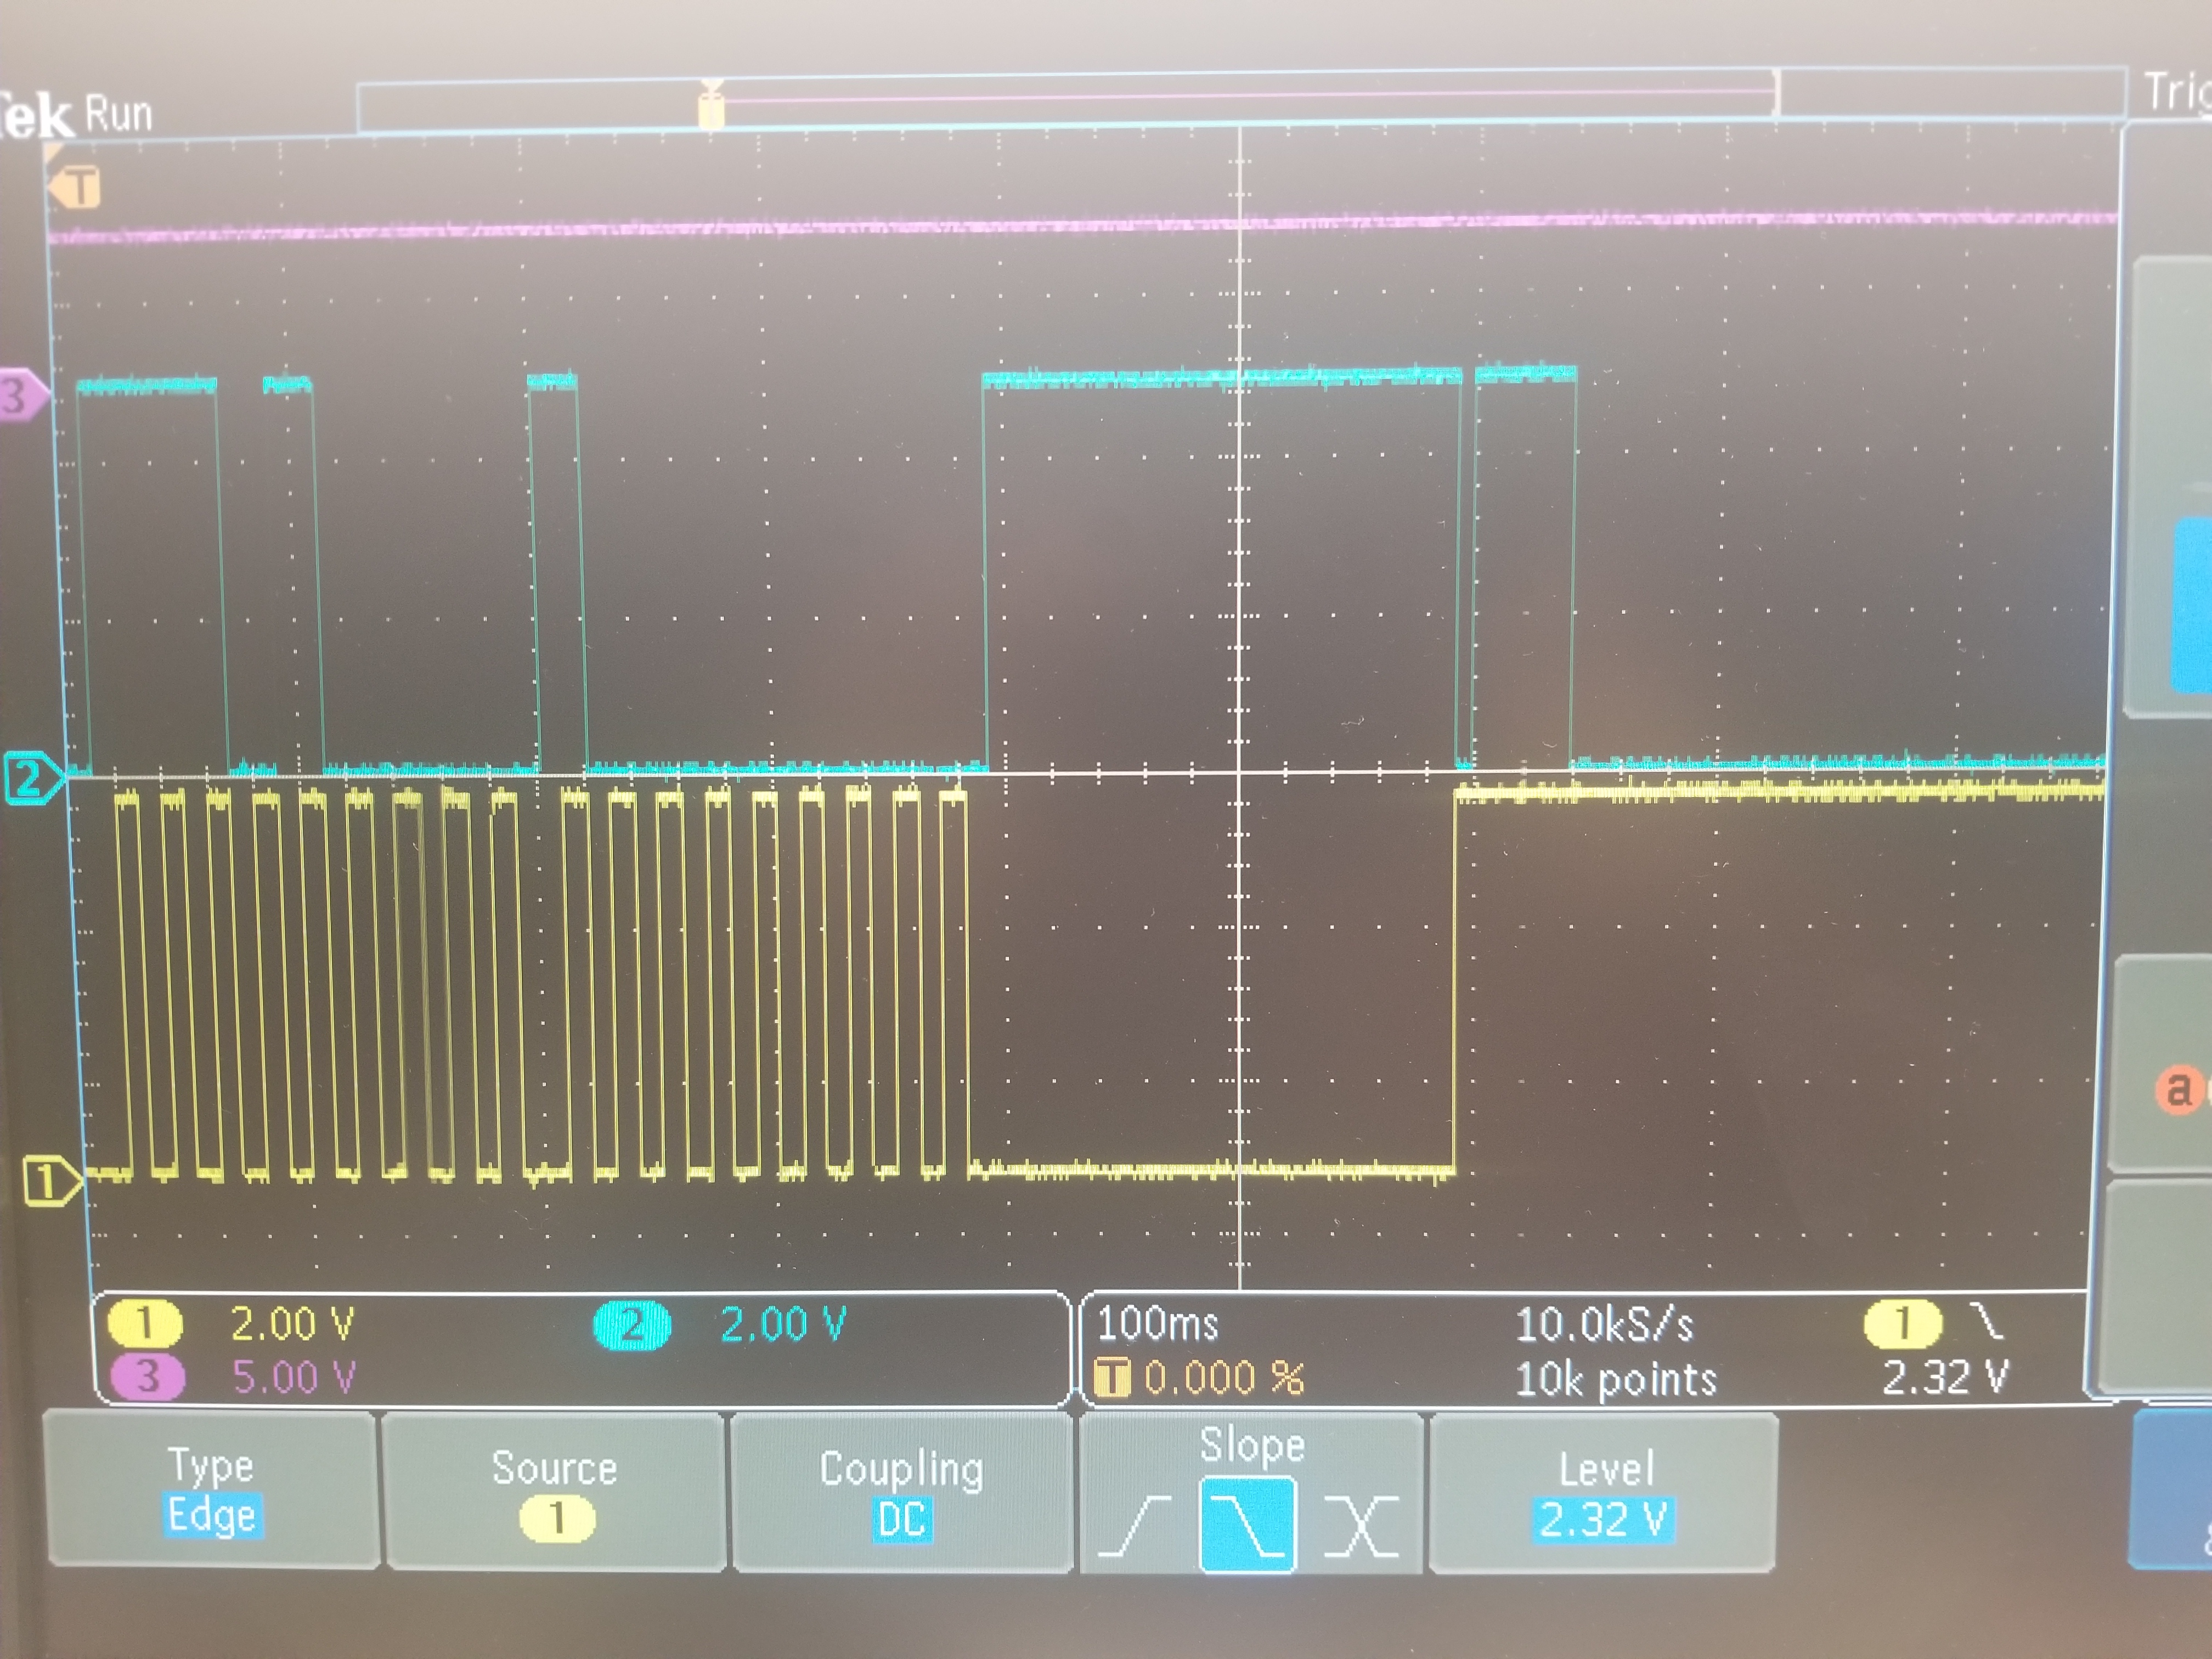Click the channel 3 magenta badge
The image size is (2212, 1659).
point(148,1377)
